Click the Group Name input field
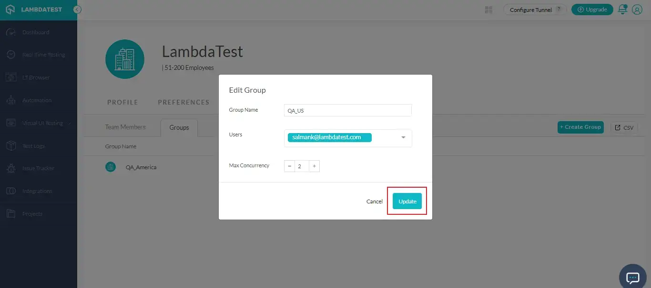651x288 pixels. tap(347, 110)
